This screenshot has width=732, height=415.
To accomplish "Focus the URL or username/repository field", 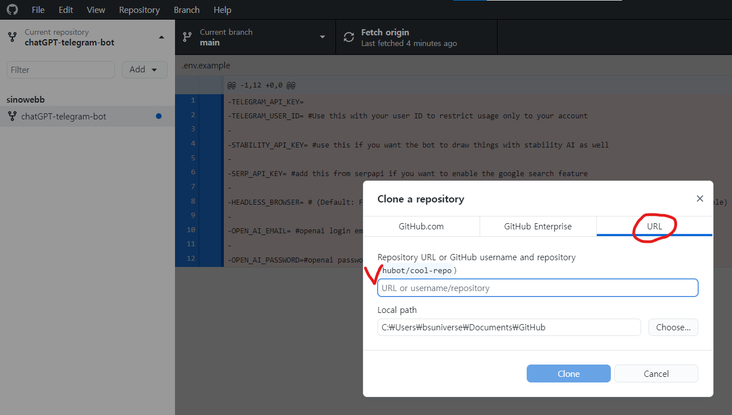I will click(x=538, y=288).
